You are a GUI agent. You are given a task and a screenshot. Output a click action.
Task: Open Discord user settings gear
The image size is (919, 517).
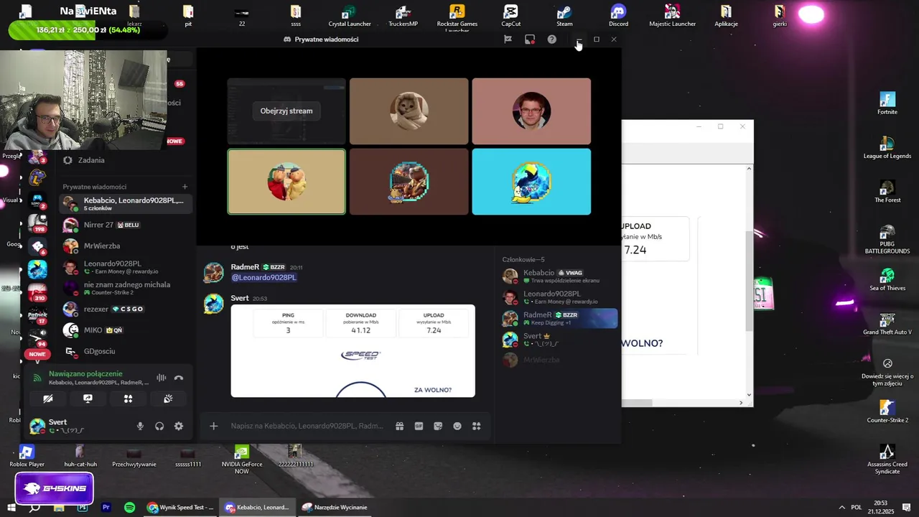click(179, 426)
